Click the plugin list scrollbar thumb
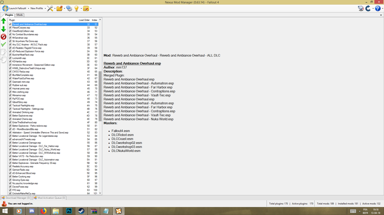The width and height of the screenshot is (384, 215). 100,96
